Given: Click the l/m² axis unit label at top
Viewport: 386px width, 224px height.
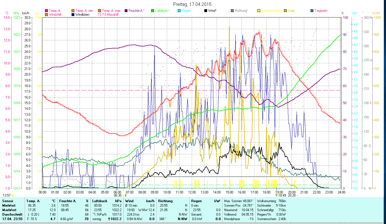Looking at the screenshot, I should [354, 13].
